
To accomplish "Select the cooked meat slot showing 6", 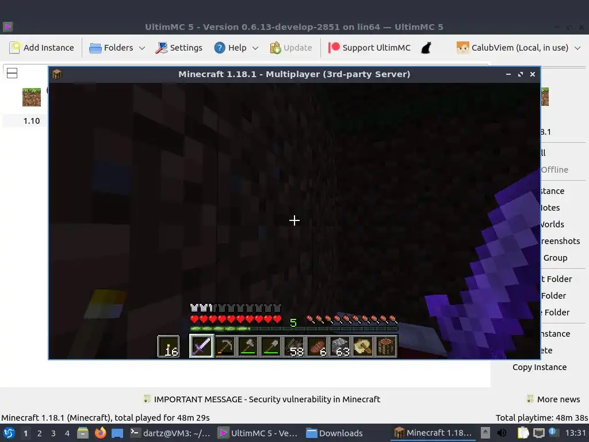I will 318,346.
